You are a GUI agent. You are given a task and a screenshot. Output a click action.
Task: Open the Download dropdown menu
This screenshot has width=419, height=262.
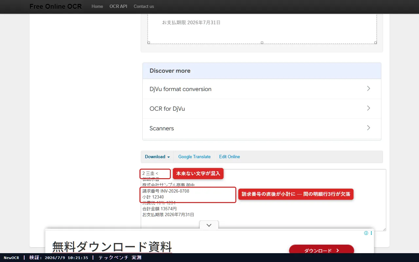(x=157, y=157)
